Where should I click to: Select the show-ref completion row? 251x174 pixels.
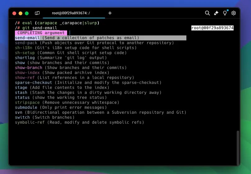75,77
